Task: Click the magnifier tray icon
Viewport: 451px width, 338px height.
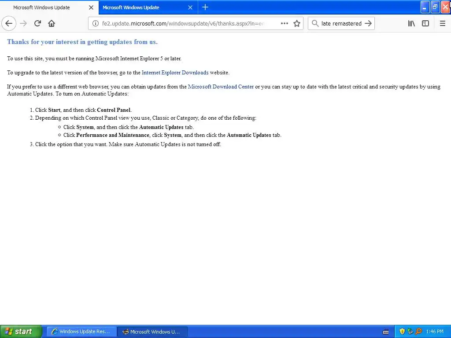Action: click(418, 332)
